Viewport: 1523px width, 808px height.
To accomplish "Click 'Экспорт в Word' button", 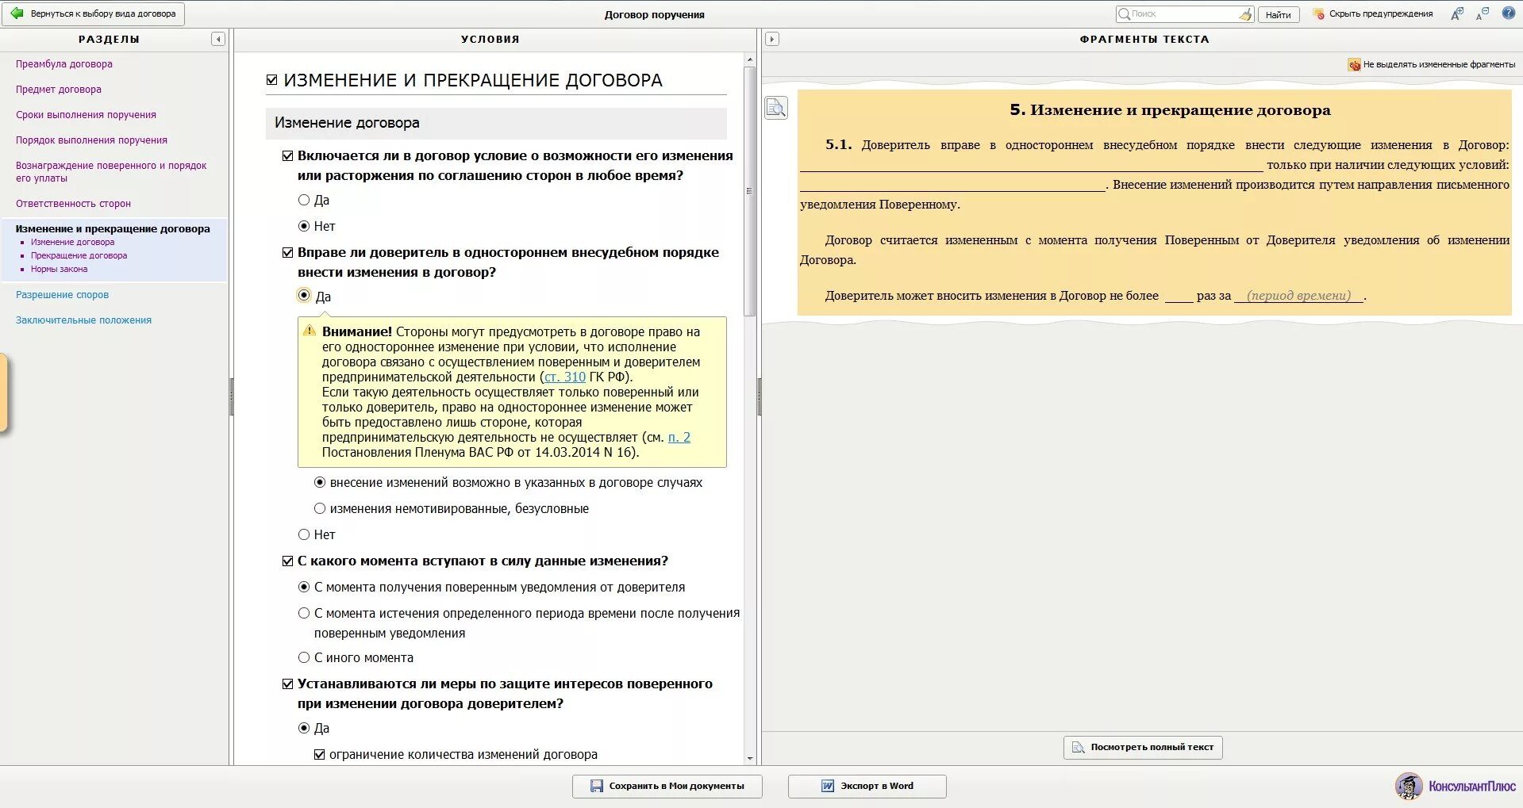I will 867,786.
